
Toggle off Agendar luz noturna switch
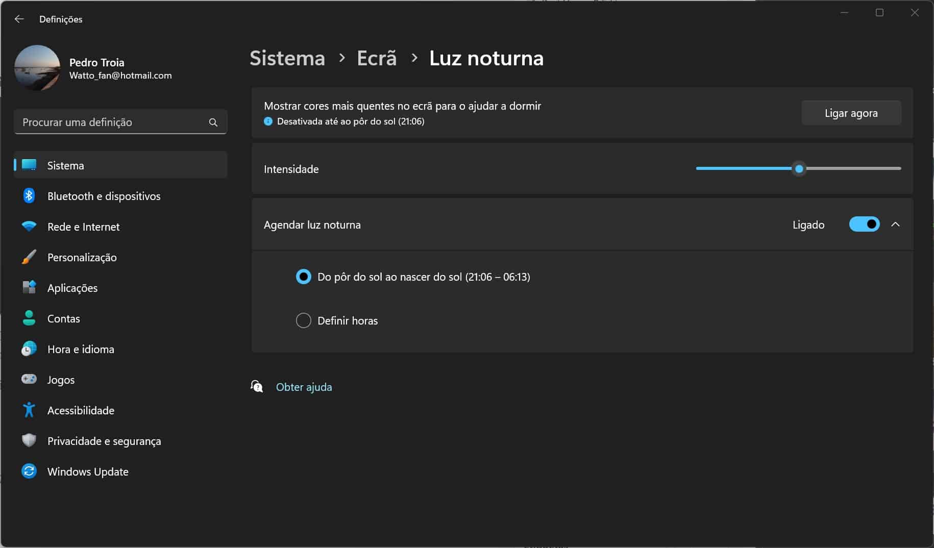(x=864, y=225)
